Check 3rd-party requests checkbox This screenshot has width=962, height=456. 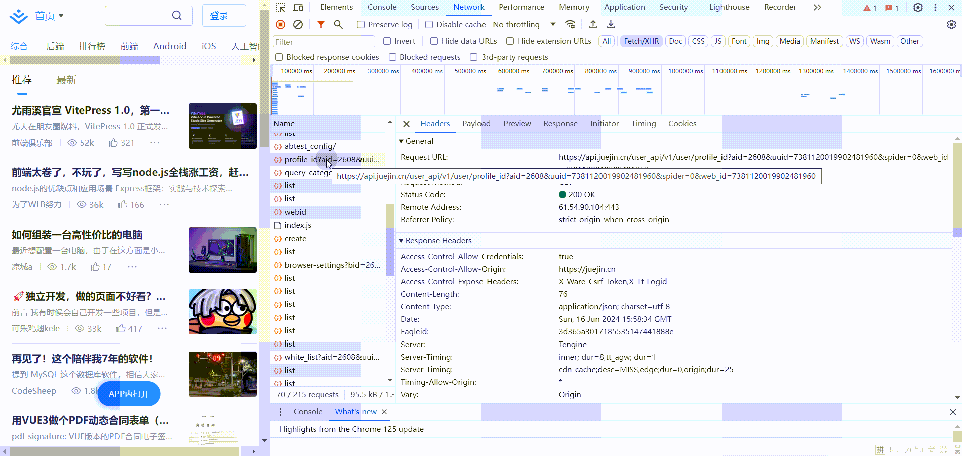pyautogui.click(x=474, y=57)
